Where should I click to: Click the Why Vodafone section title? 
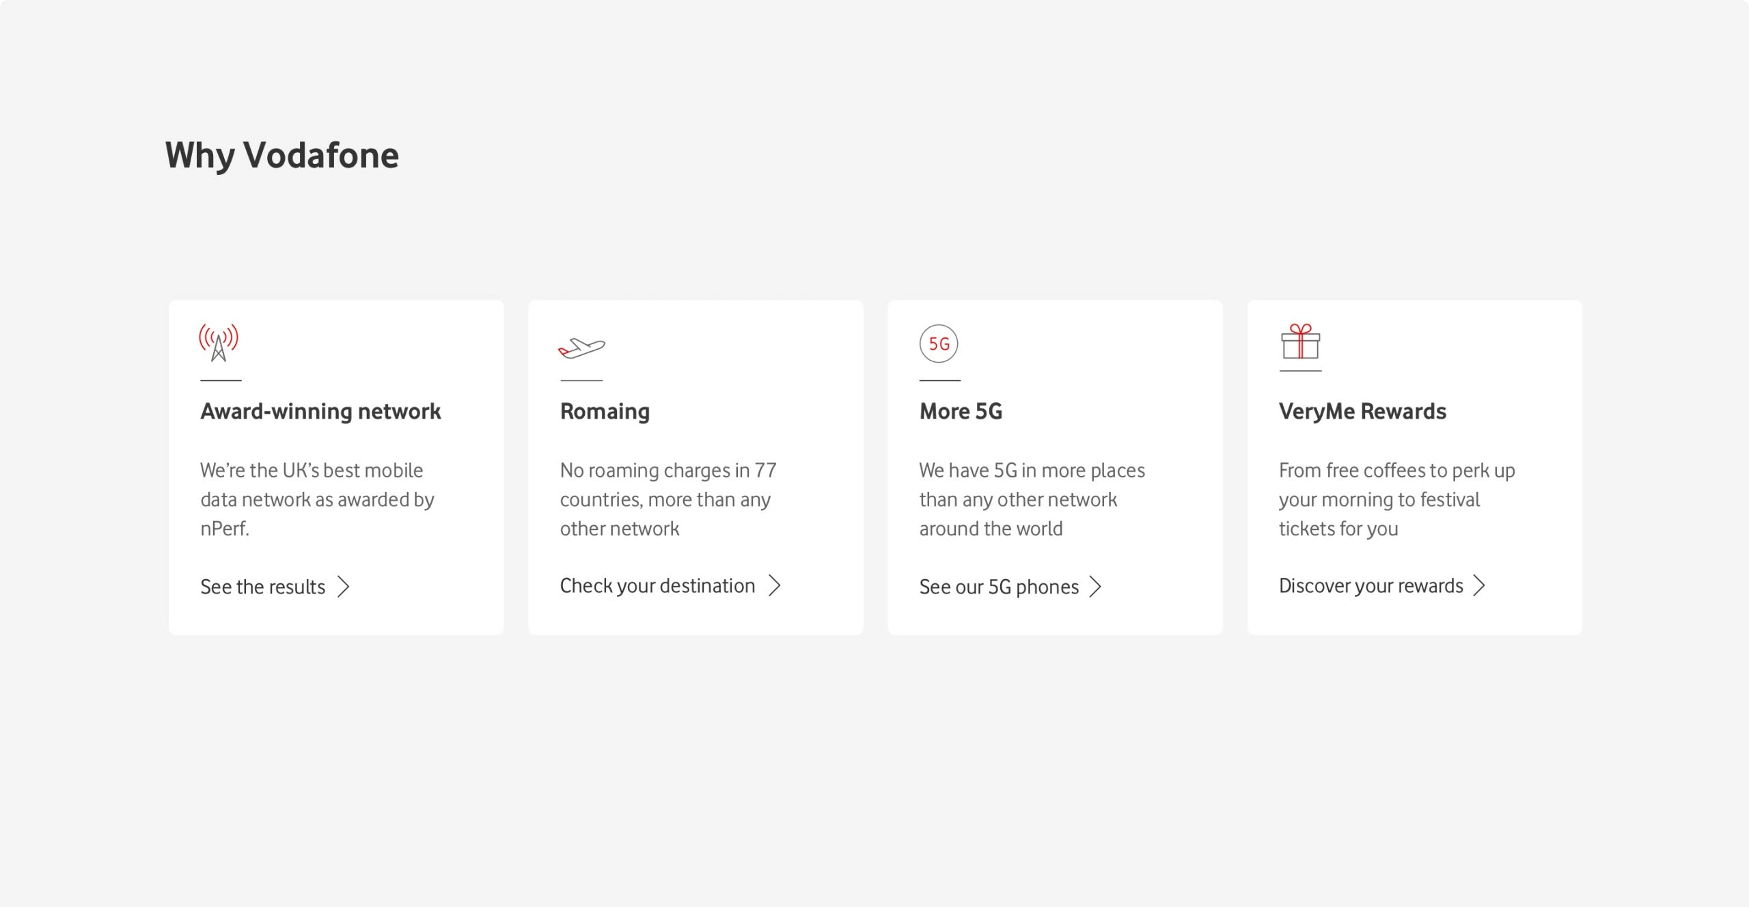click(x=281, y=156)
